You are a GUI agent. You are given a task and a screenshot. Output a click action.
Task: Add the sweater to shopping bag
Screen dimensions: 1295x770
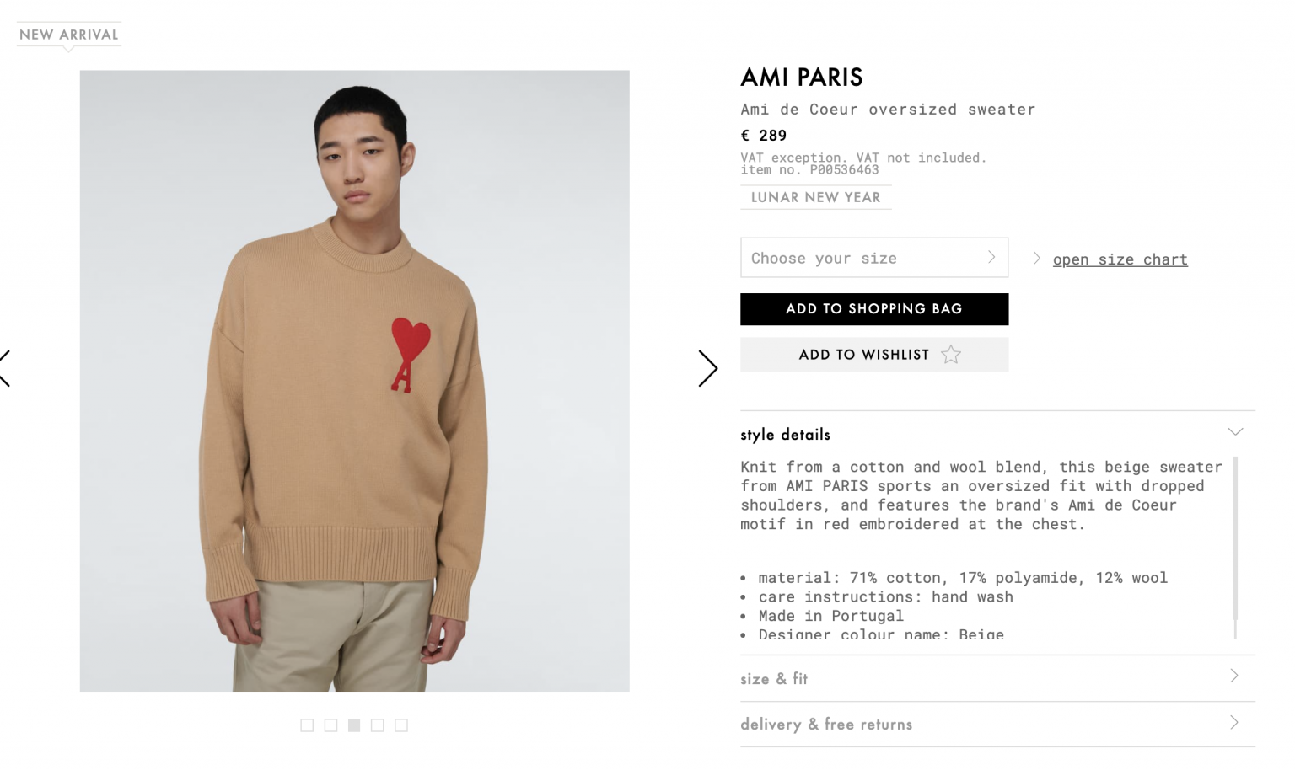click(874, 309)
